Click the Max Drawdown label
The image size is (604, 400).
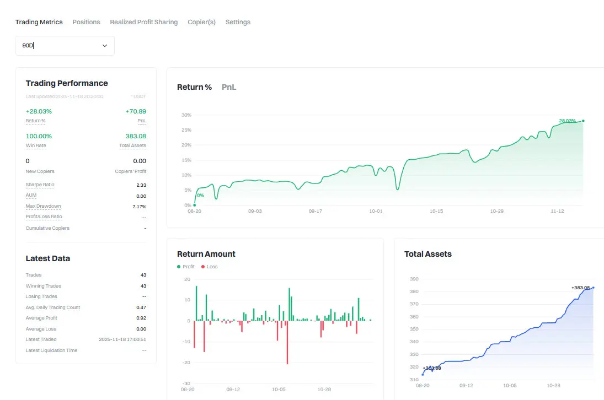tap(43, 206)
